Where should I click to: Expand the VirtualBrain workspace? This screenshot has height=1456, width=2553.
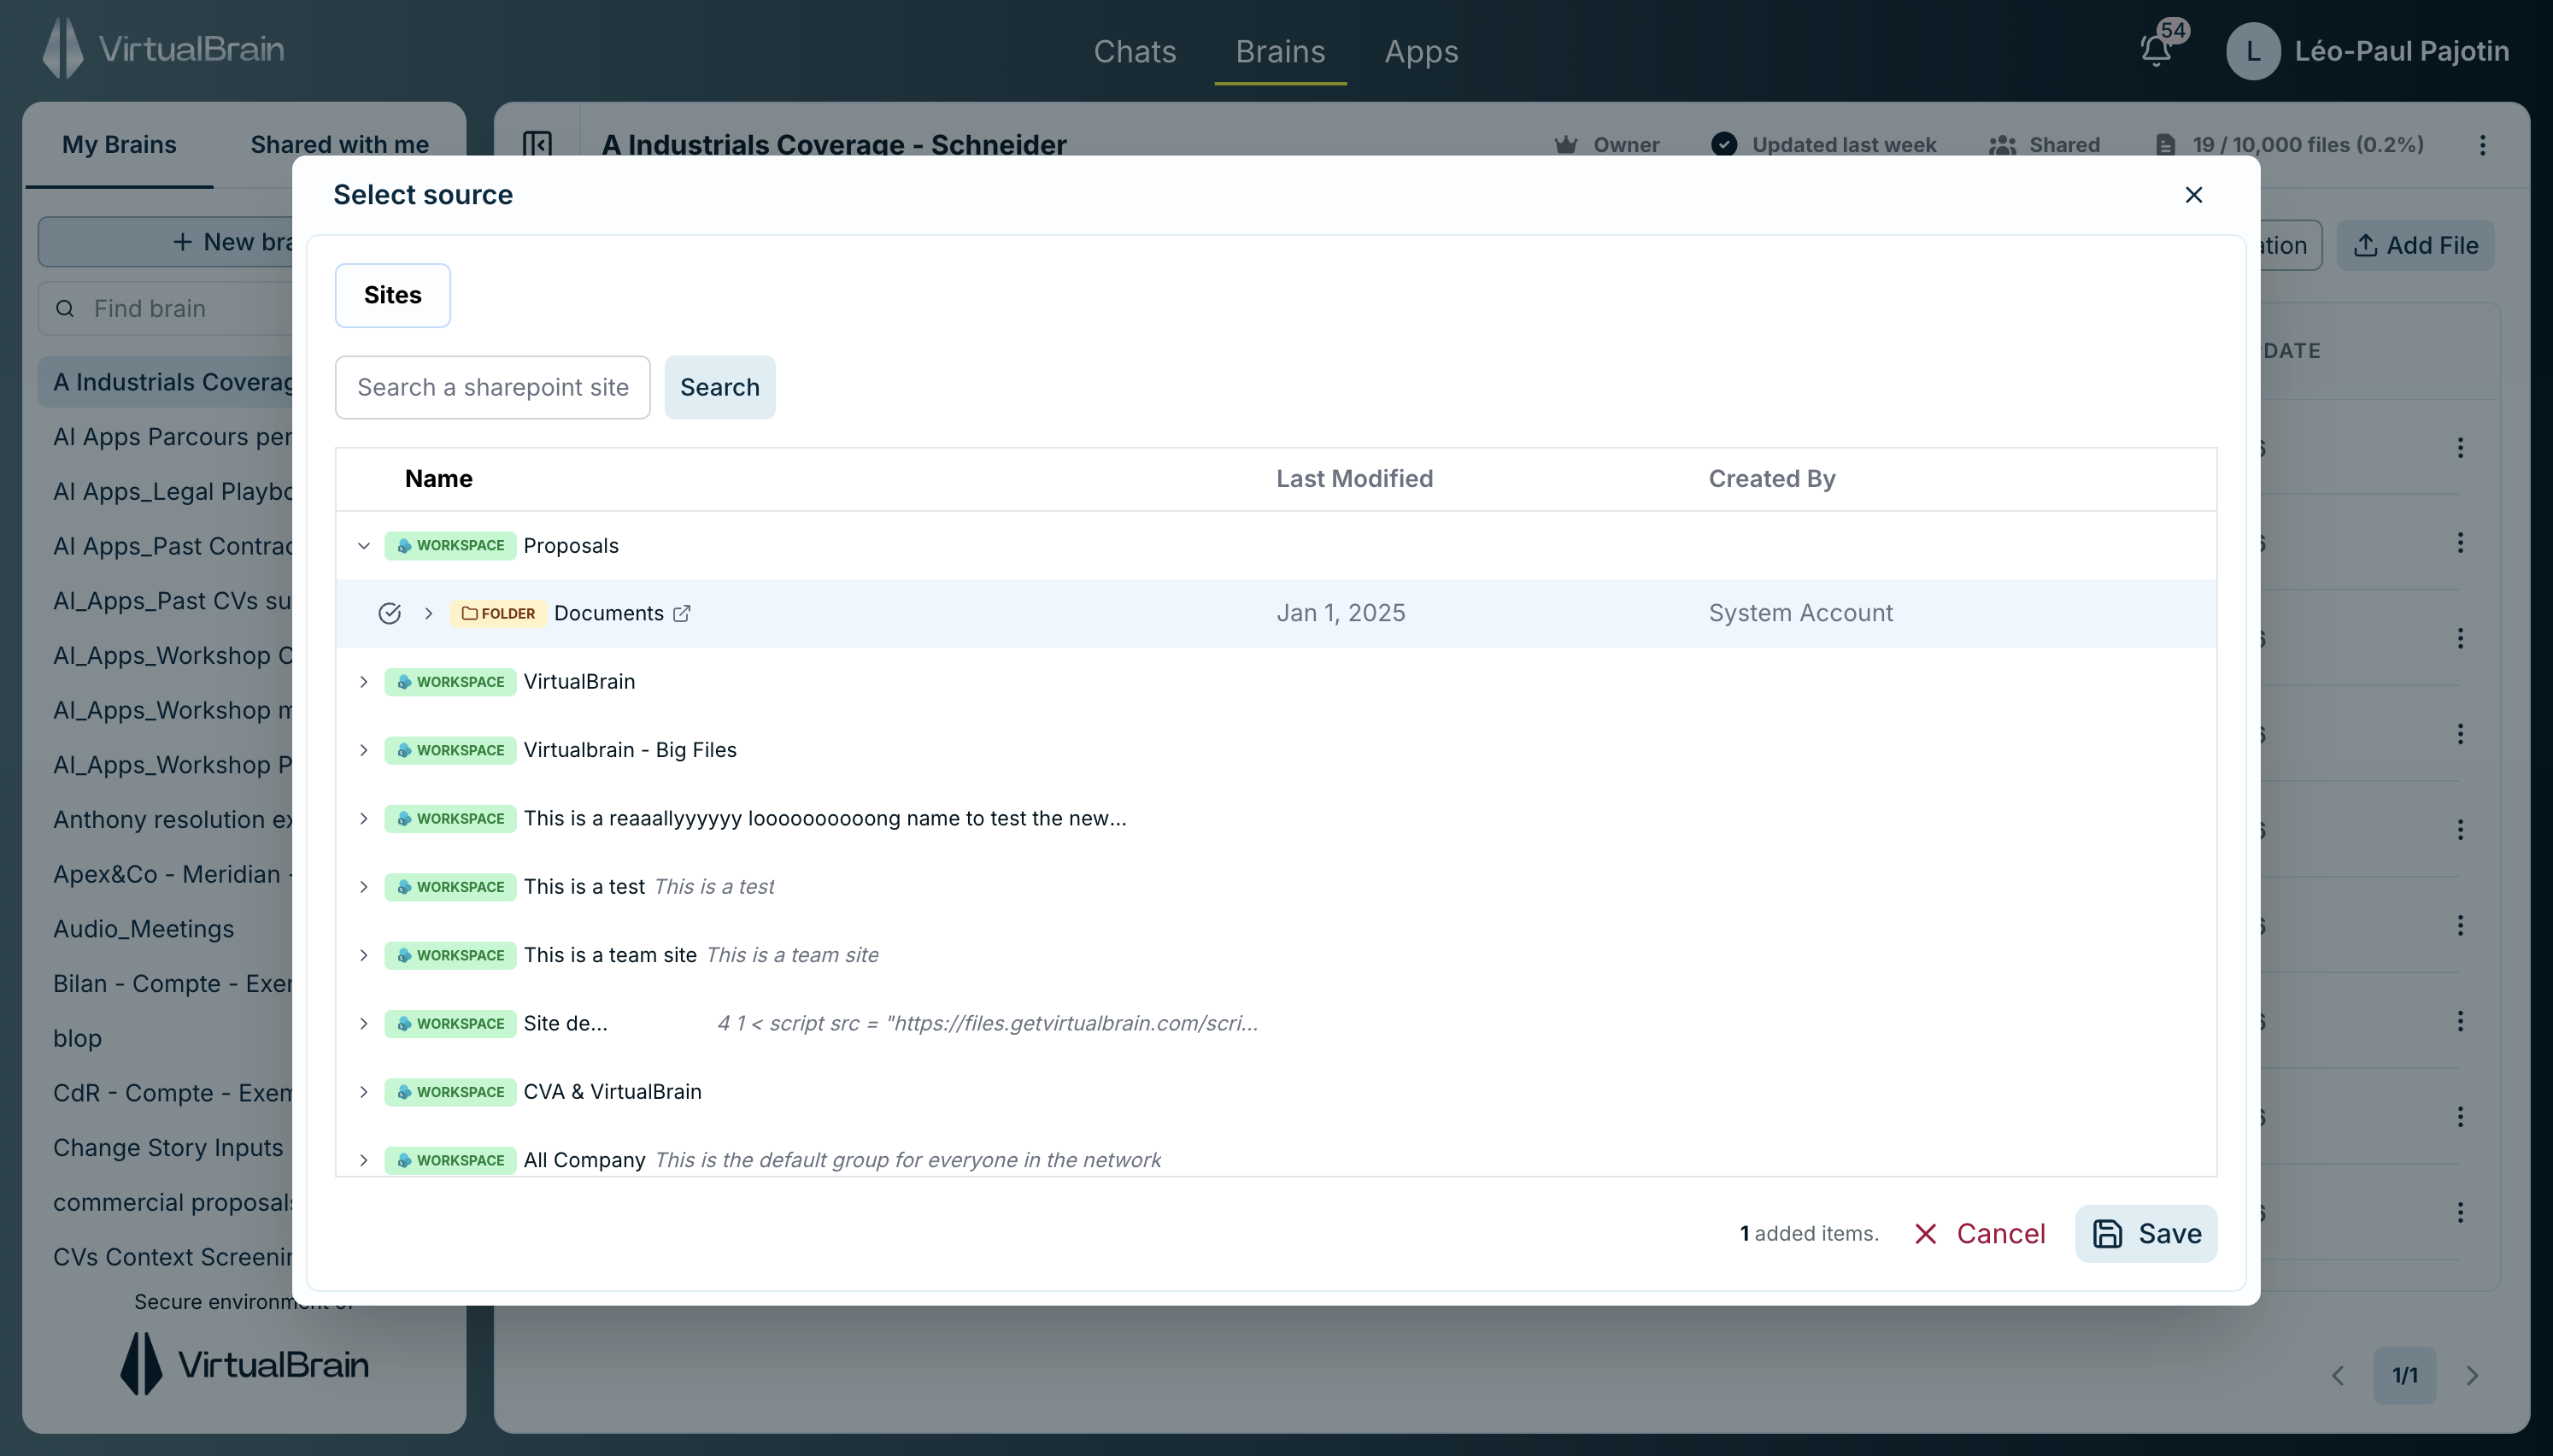click(x=364, y=682)
